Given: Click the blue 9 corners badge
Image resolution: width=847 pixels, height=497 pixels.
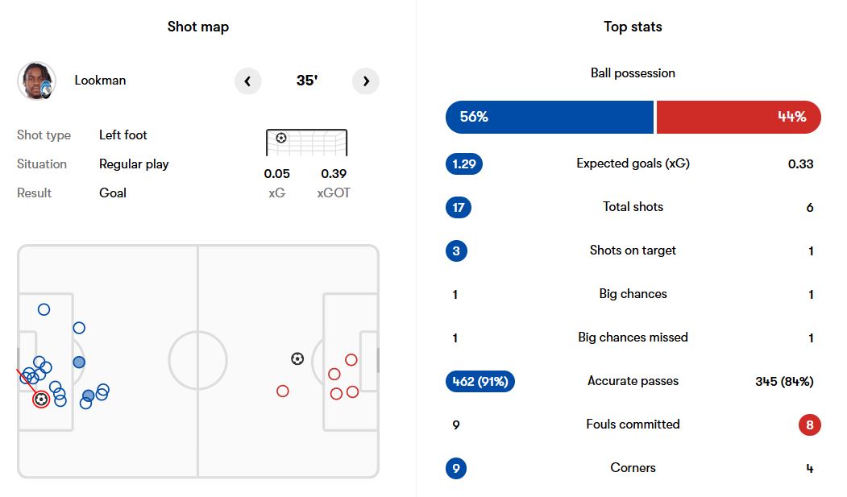Looking at the screenshot, I should 456,468.
